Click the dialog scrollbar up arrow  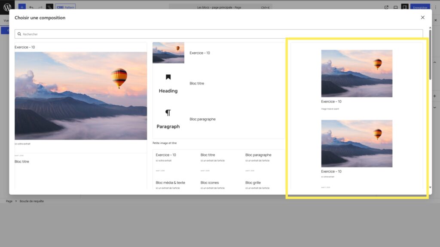click(x=430, y=28)
